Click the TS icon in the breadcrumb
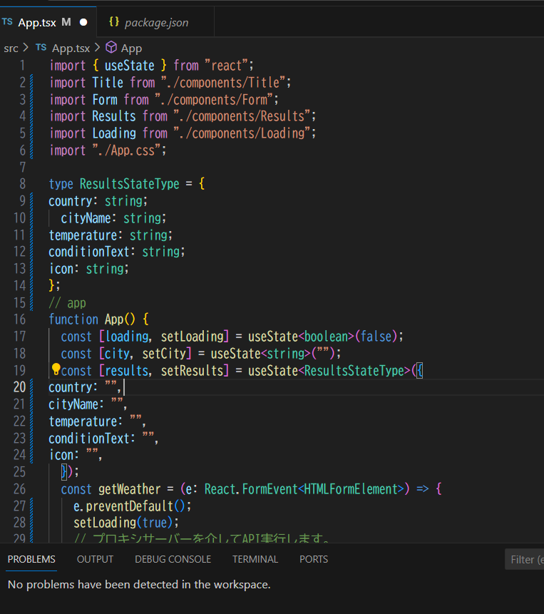The width and height of the screenshot is (544, 614). click(x=41, y=48)
